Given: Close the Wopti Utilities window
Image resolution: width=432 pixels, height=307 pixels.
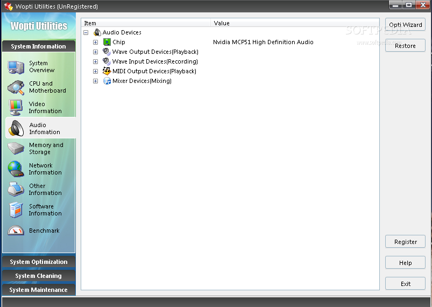Looking at the screenshot, I should pyautogui.click(x=423, y=5).
